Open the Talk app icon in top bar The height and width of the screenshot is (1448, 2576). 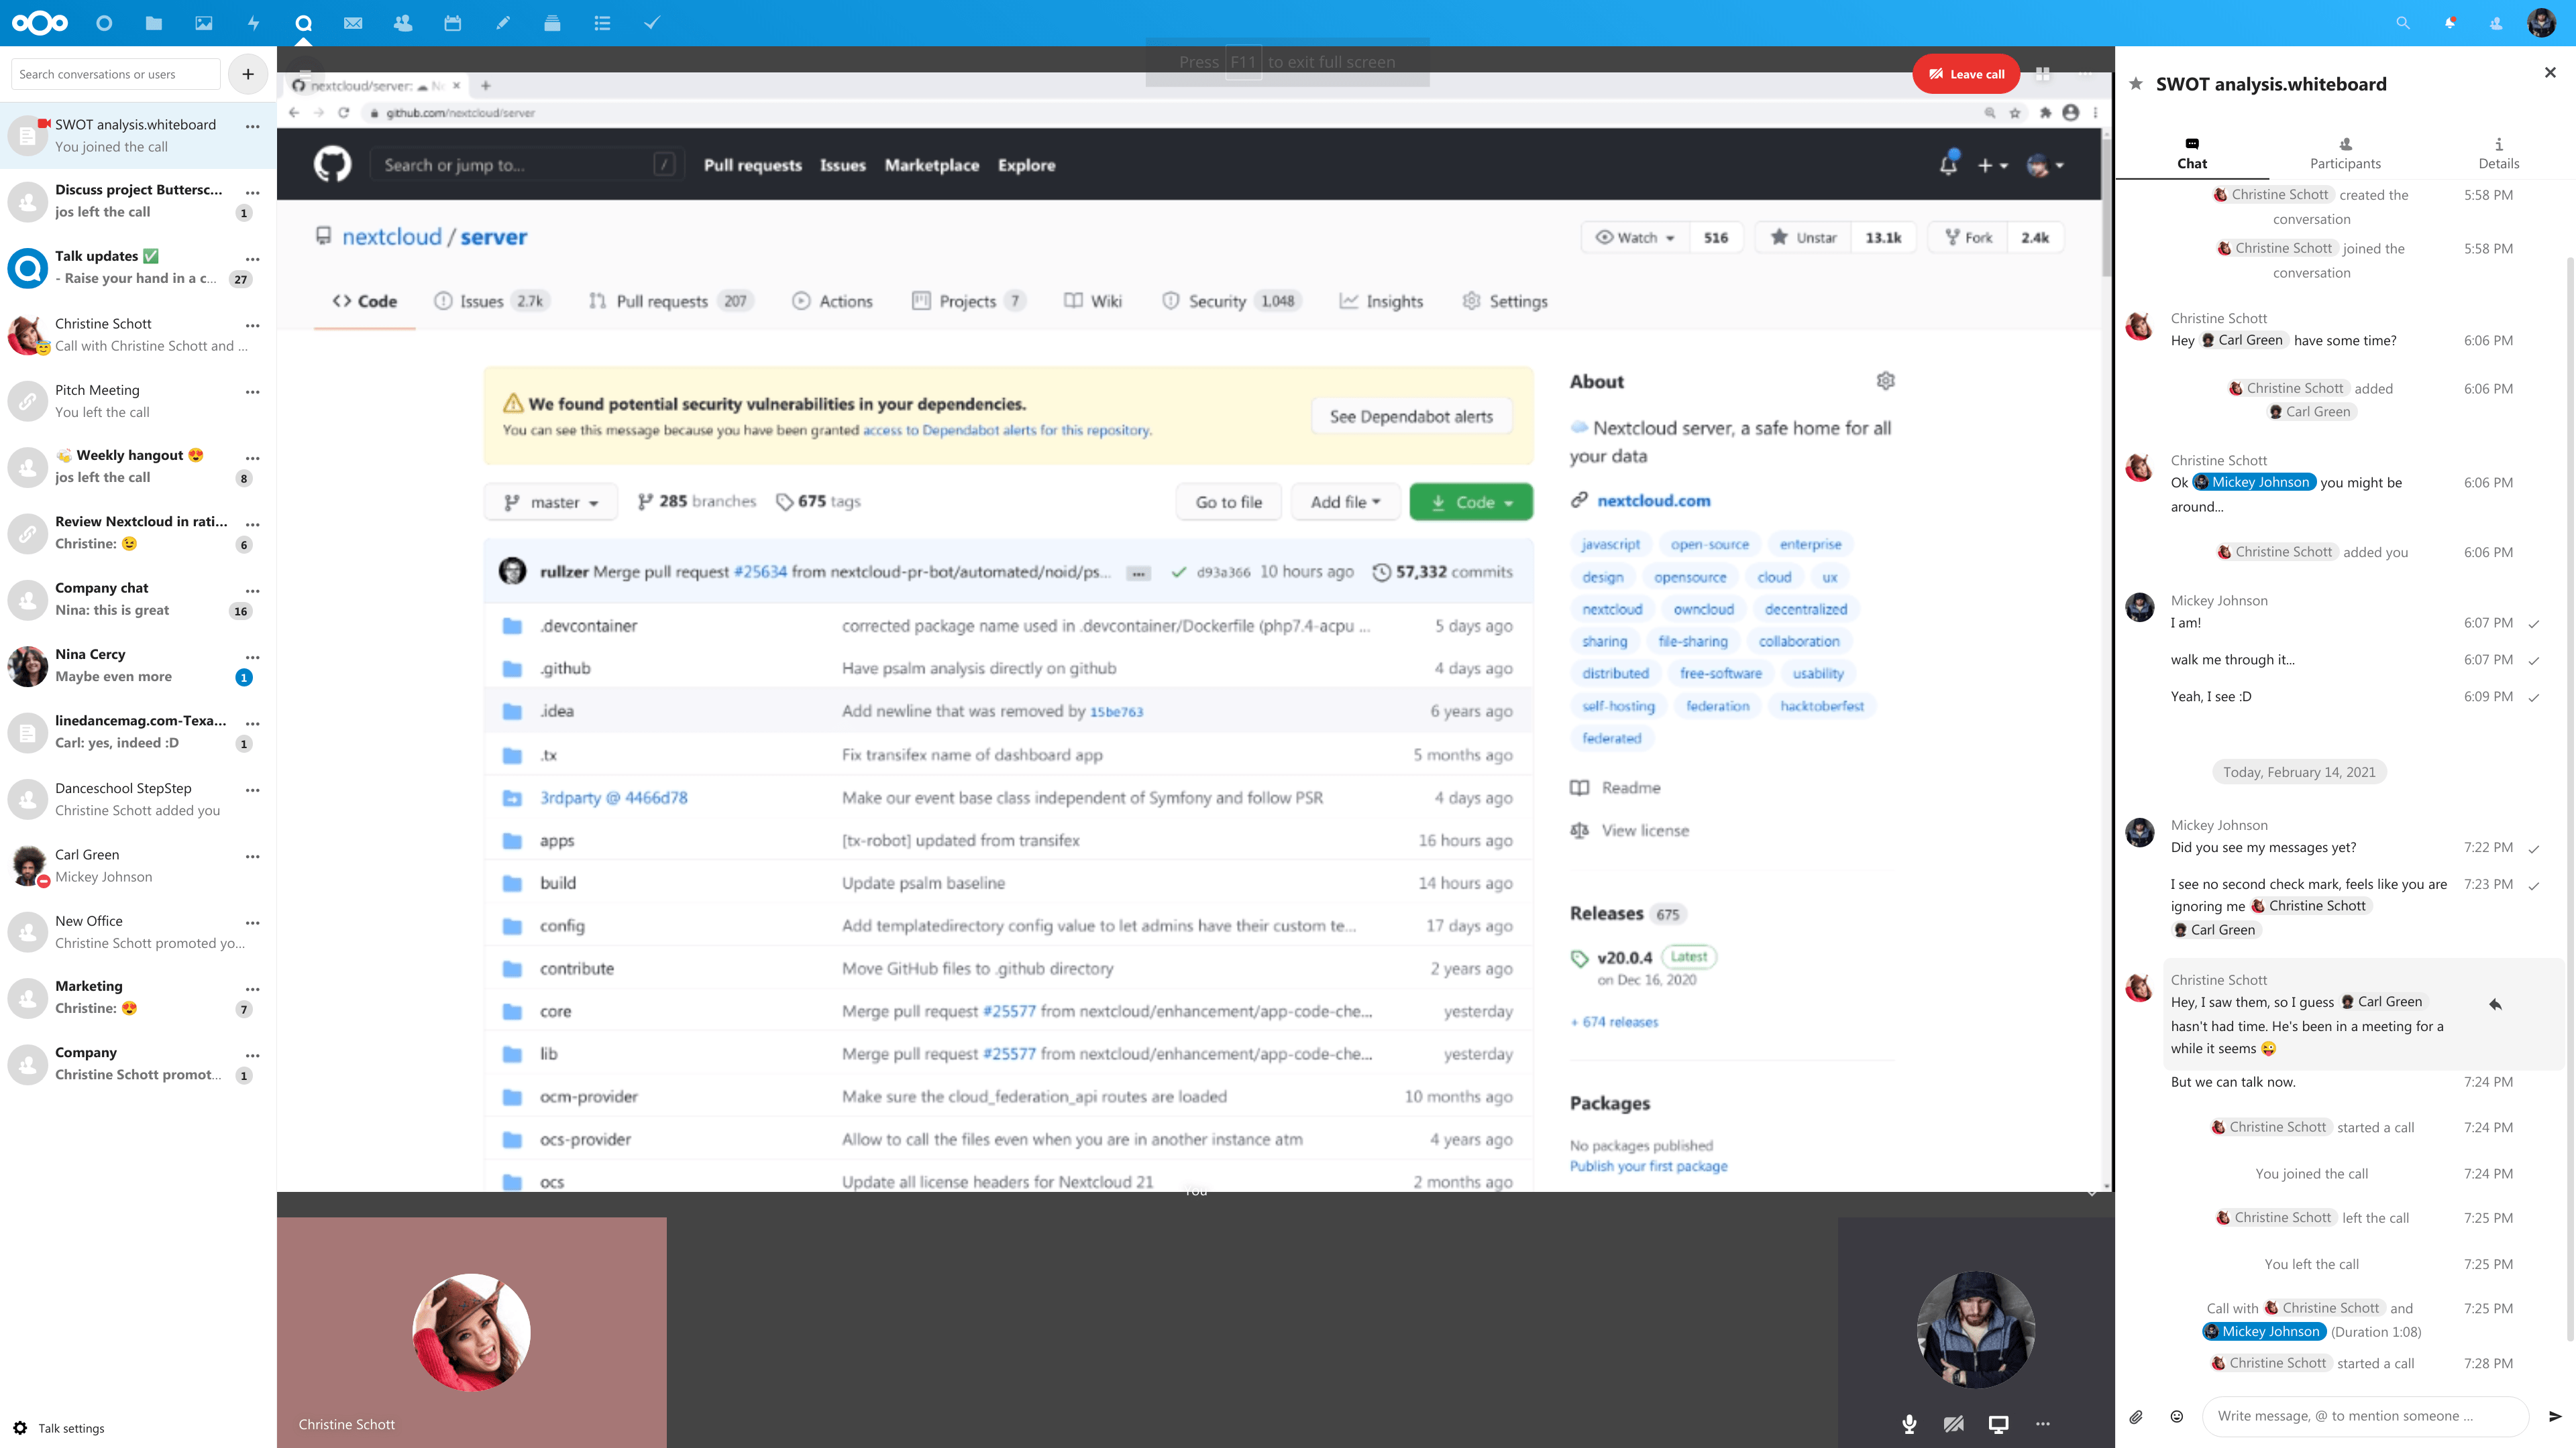[303, 23]
